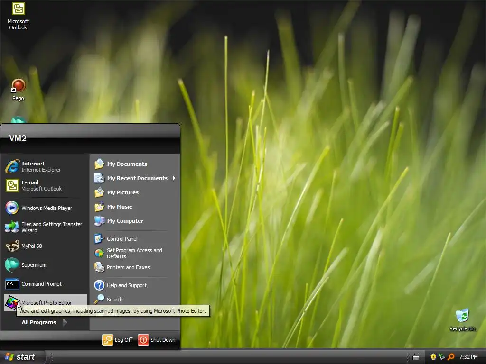
Task: Open My Documents folder icon
Action: (x=99, y=164)
